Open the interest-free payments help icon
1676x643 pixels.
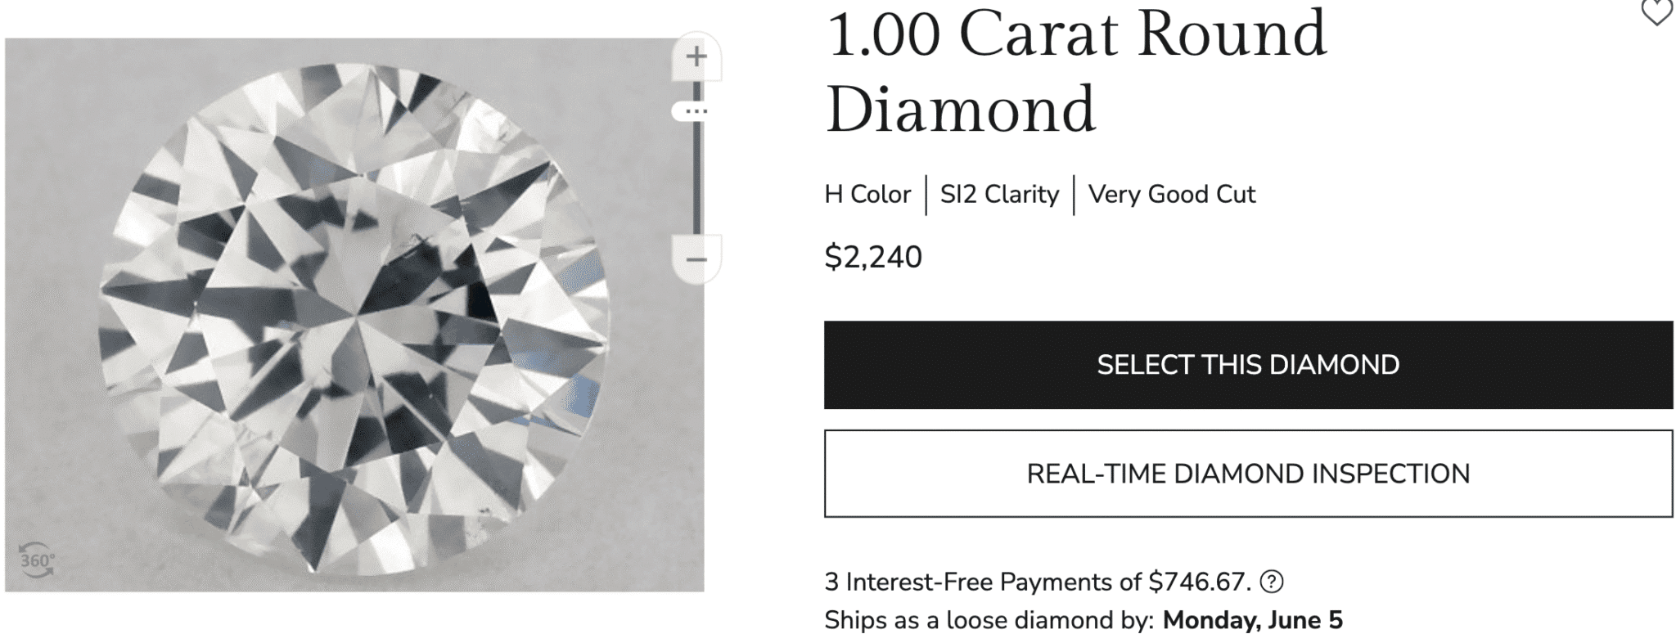(1271, 582)
